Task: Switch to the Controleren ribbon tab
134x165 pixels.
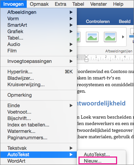Action: [98, 21]
